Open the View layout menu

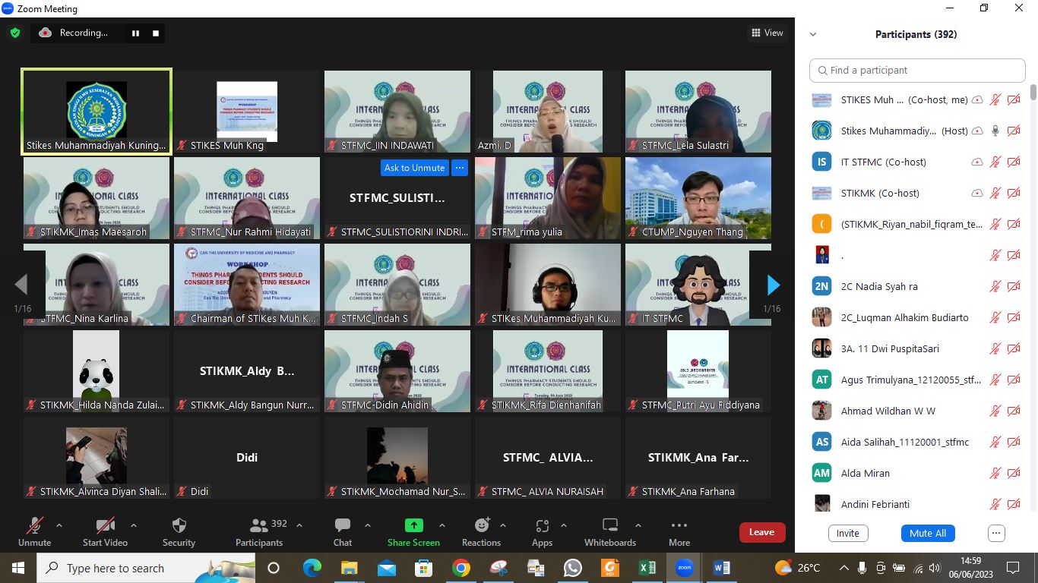tap(767, 33)
